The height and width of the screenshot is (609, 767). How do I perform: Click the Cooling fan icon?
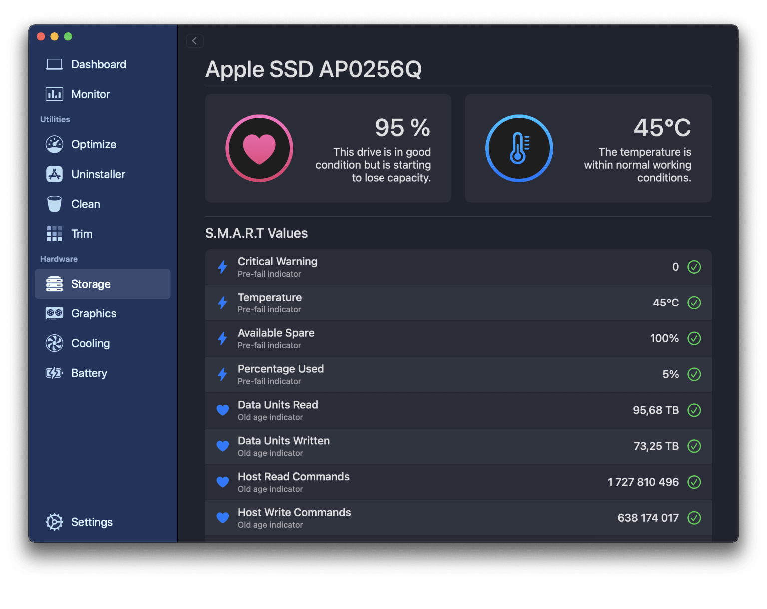54,343
